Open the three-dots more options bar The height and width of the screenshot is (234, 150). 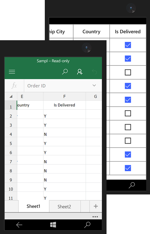pyautogui.click(x=95, y=216)
